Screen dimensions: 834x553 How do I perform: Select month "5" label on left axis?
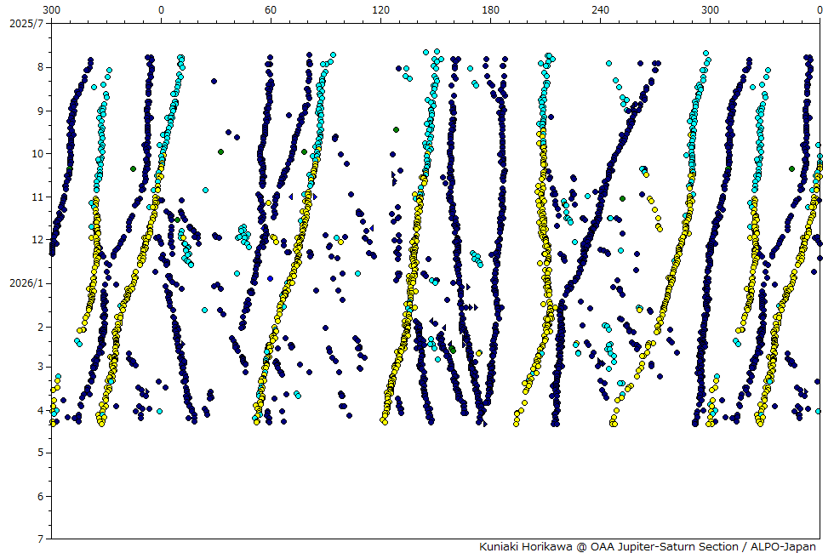(x=40, y=453)
